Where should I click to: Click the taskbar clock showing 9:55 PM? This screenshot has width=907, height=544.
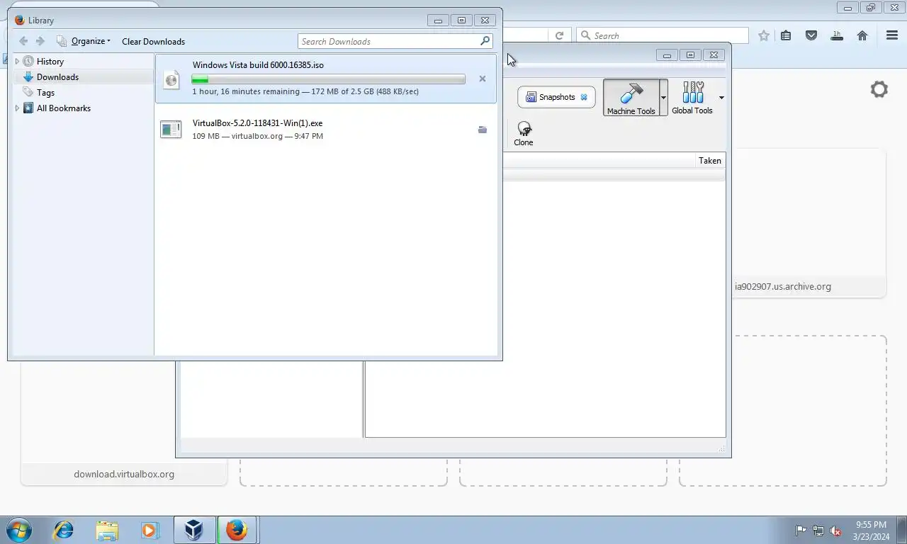(x=871, y=531)
